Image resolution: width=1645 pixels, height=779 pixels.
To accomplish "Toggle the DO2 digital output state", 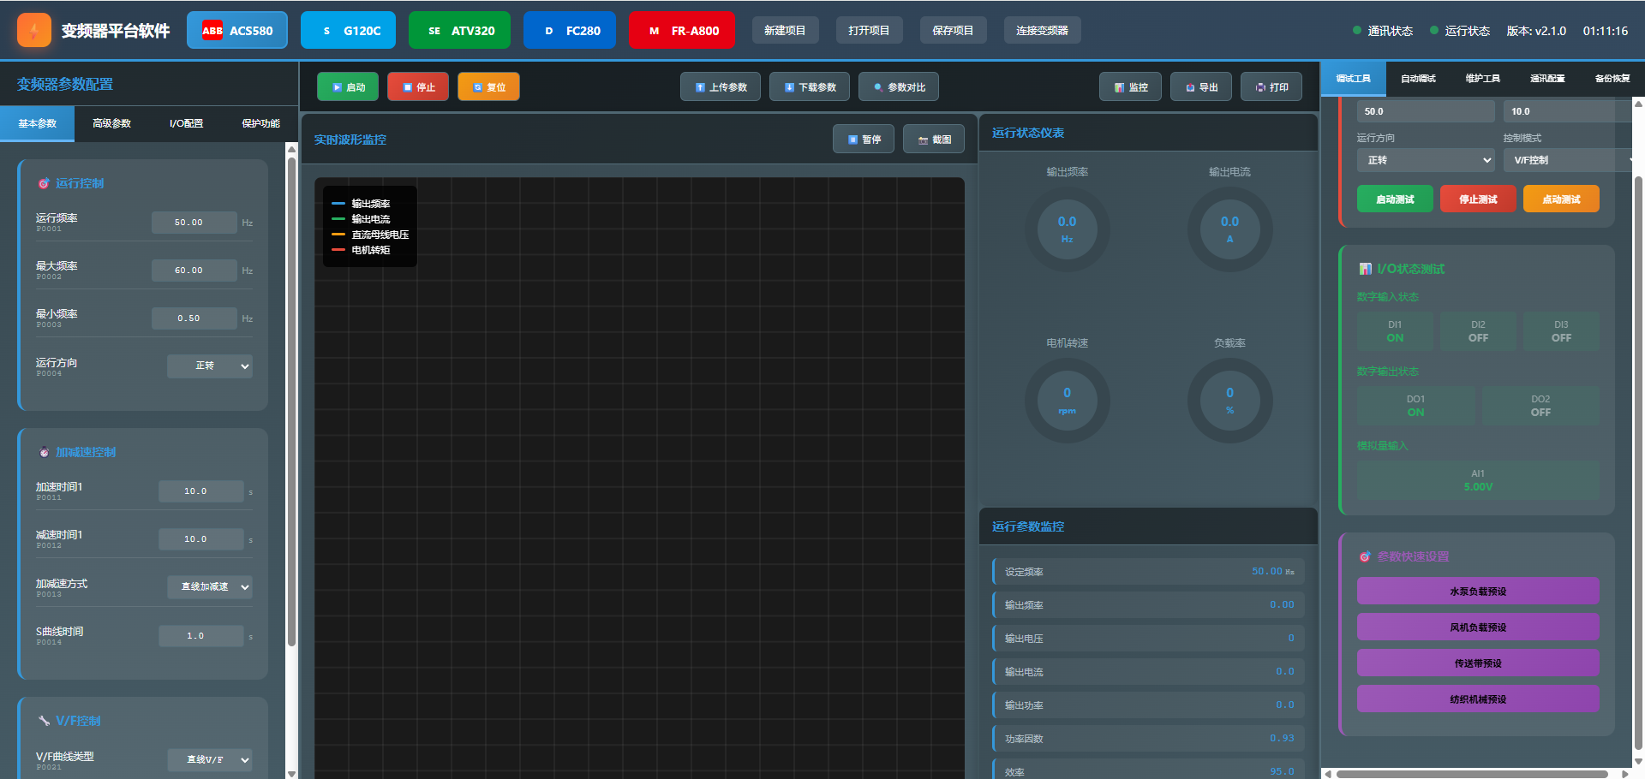I will pyautogui.click(x=1540, y=406).
